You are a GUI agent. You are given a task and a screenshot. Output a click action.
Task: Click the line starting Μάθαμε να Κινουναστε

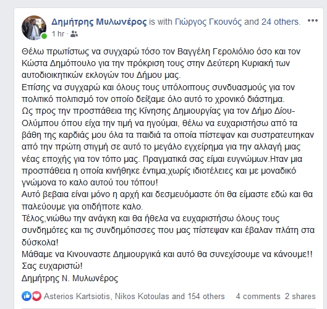pyautogui.click(x=167, y=254)
